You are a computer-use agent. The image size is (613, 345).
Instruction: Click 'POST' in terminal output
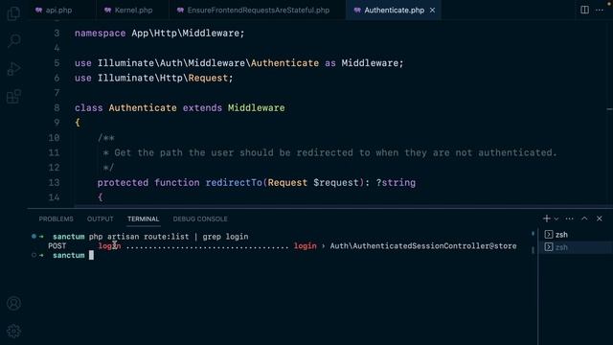point(57,246)
